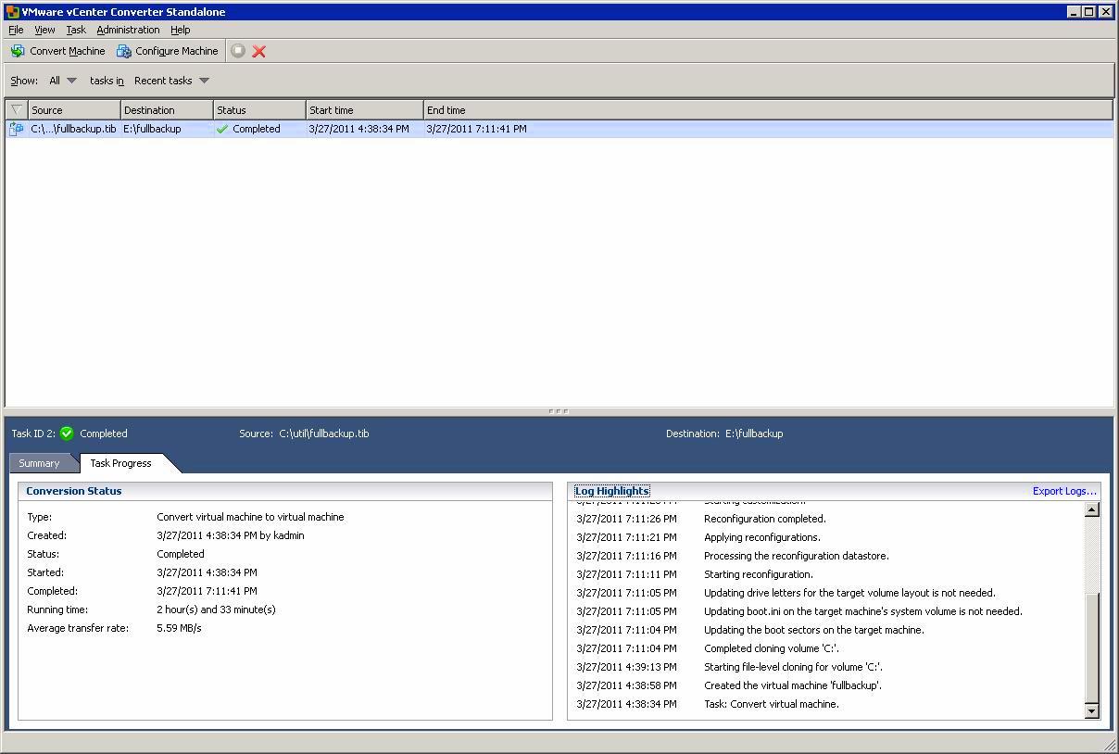Click log entry 'Starting file-level cloning'
This screenshot has height=754, width=1119.
tap(794, 667)
